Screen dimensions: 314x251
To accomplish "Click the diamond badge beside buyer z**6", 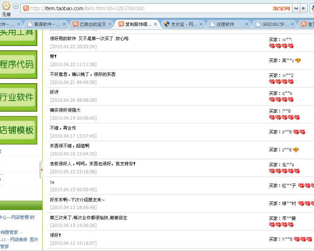I will [x=296, y=150].
